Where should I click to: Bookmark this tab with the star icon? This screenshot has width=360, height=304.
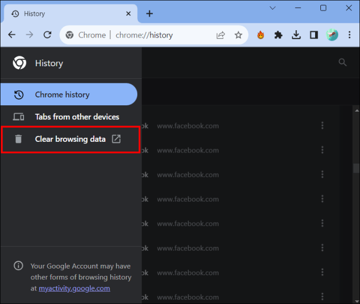(x=238, y=35)
